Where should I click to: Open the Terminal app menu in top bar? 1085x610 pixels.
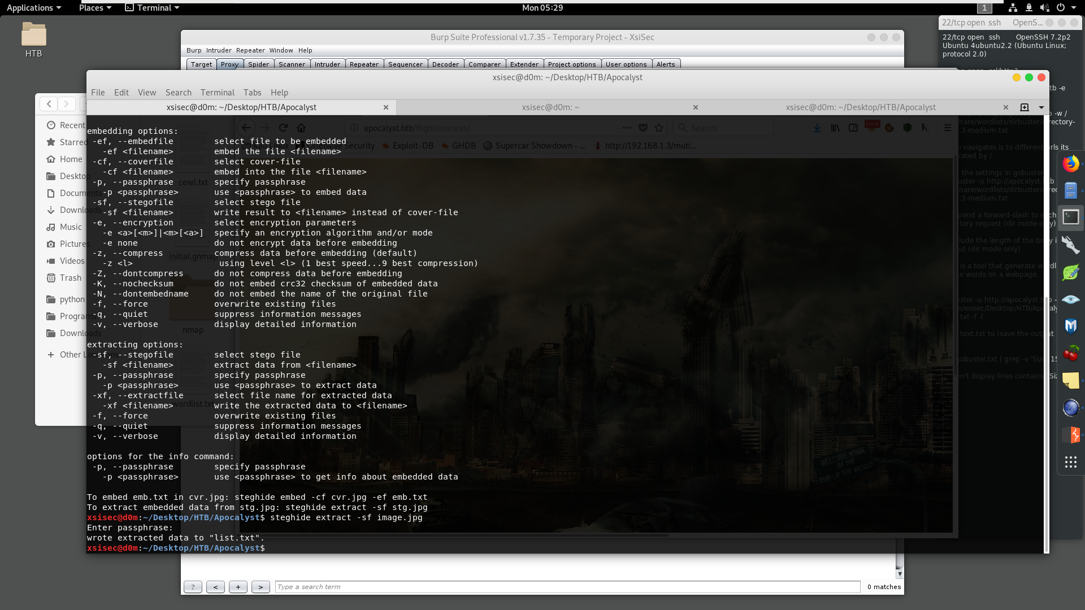coord(152,8)
